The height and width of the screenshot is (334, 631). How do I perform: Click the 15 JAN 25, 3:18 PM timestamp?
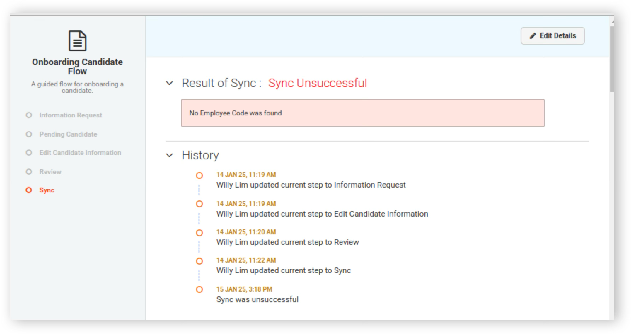point(244,289)
